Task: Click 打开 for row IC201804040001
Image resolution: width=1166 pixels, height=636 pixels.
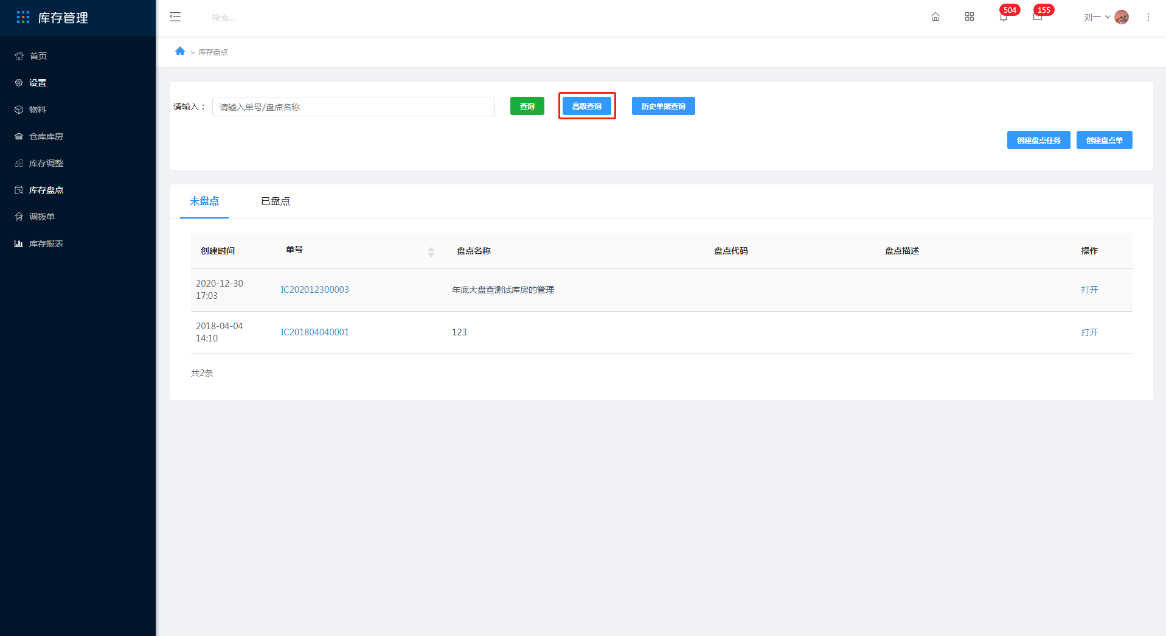Action: pos(1089,332)
